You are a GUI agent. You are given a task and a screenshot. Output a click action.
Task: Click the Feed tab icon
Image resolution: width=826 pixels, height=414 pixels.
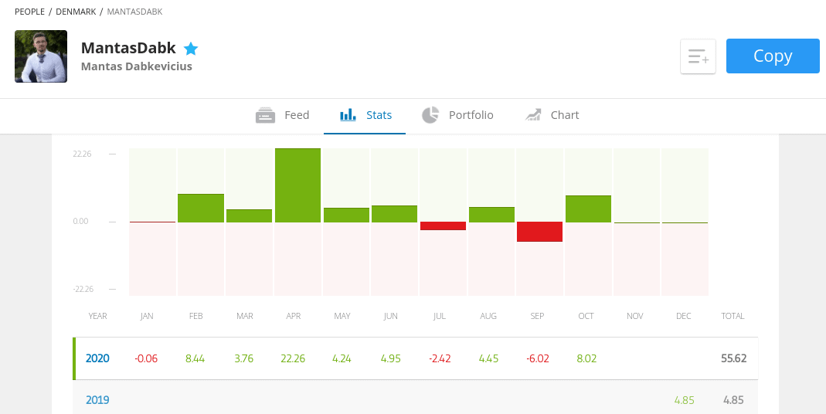click(x=266, y=115)
